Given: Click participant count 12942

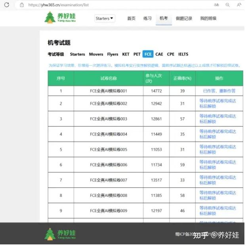Looking at the screenshot, I should click(x=156, y=103).
